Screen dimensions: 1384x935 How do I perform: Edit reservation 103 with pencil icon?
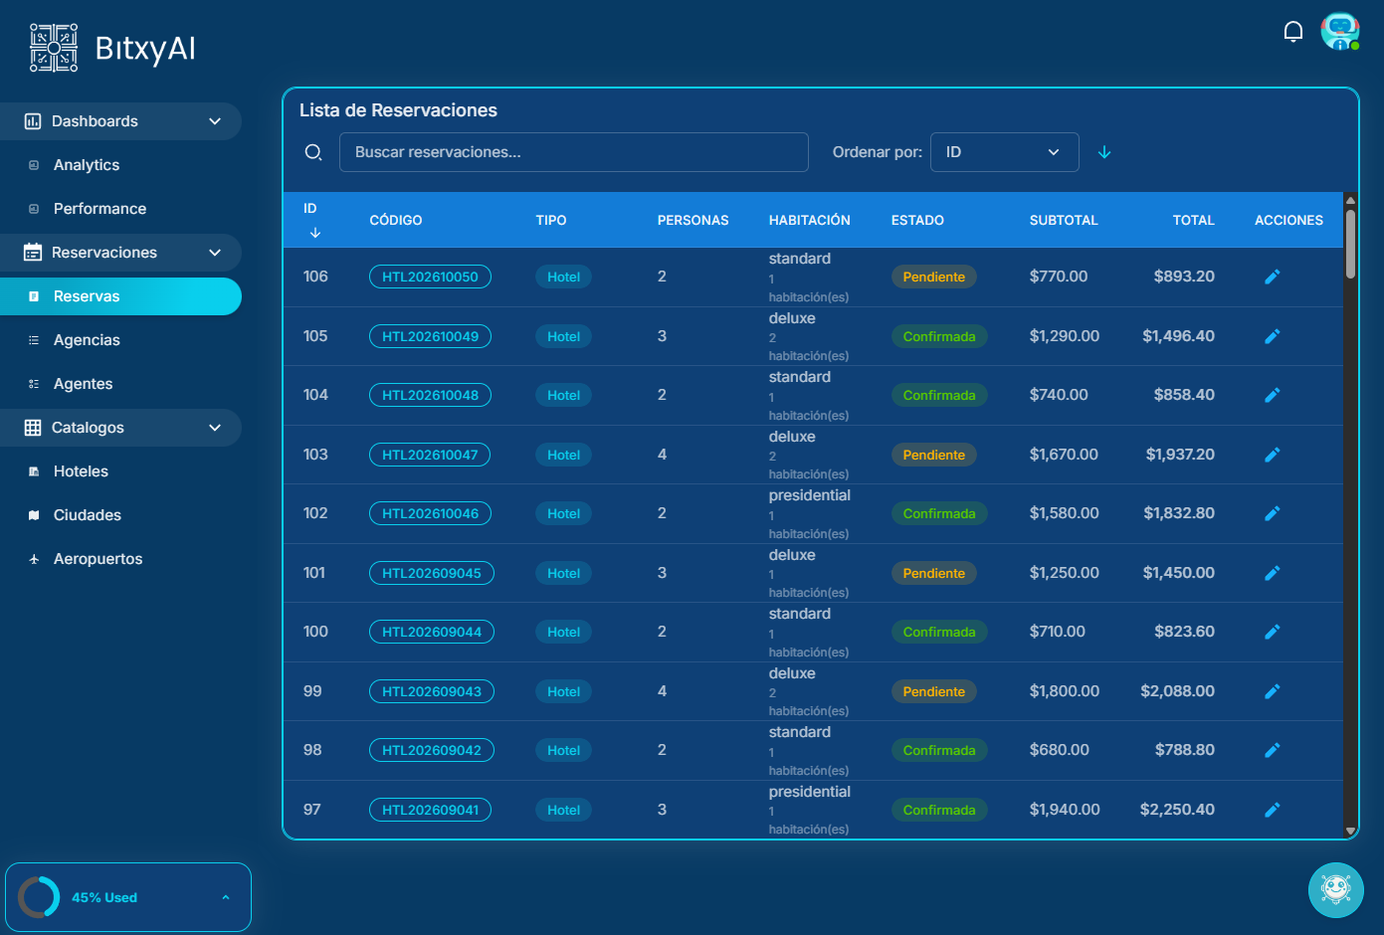coord(1272,455)
